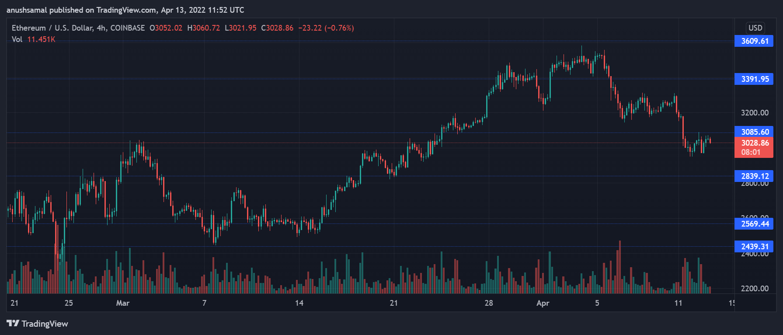This screenshot has width=783, height=335.
Task: Click the TradingView logo icon
Action: pyautogui.click(x=13, y=323)
